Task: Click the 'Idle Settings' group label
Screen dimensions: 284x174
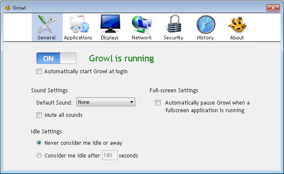Action: click(x=46, y=132)
